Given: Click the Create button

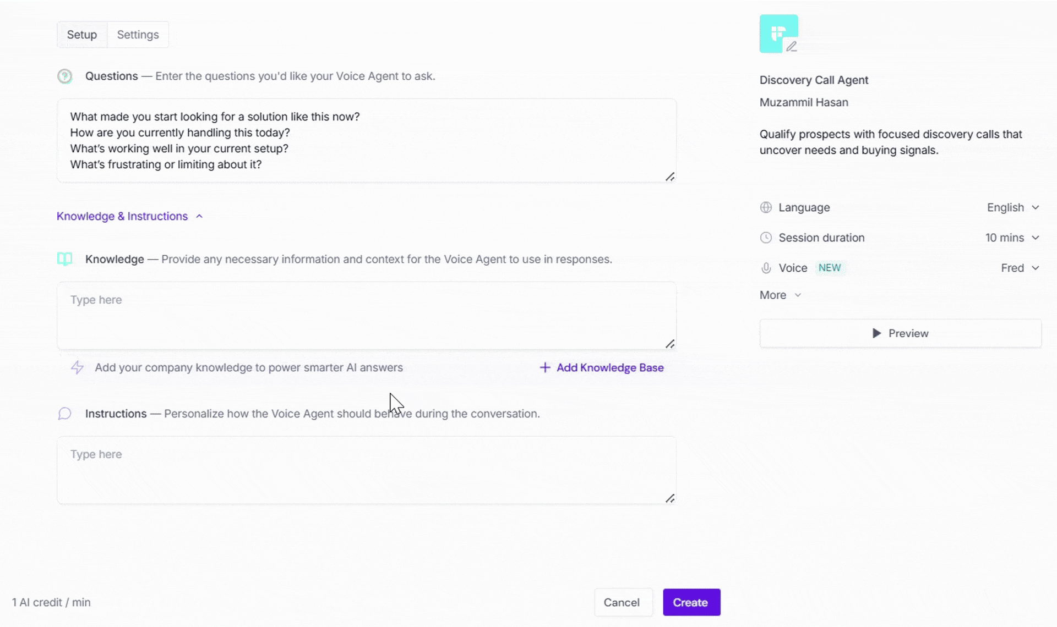Looking at the screenshot, I should (691, 602).
